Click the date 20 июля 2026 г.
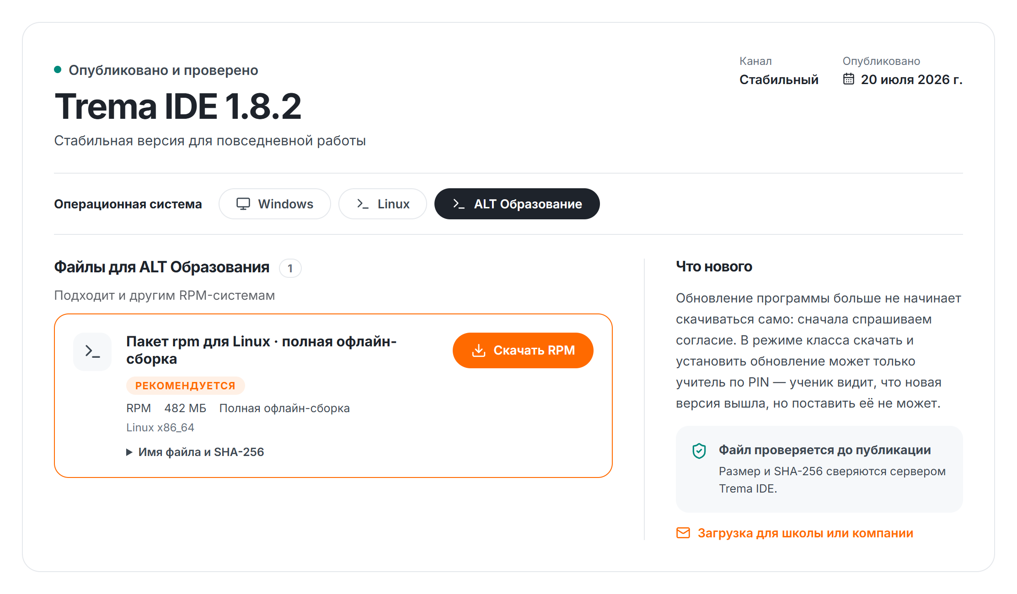Image resolution: width=1017 pixels, height=594 pixels. [911, 80]
